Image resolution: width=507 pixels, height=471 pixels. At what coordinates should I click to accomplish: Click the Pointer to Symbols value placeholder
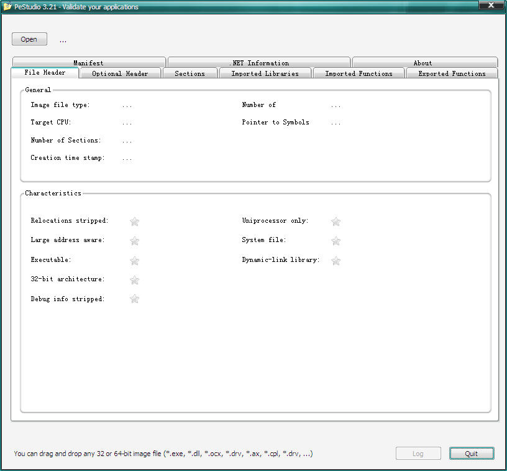coord(336,123)
